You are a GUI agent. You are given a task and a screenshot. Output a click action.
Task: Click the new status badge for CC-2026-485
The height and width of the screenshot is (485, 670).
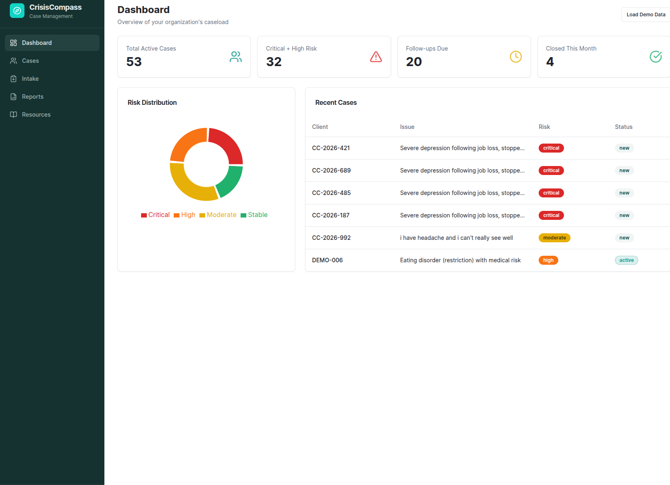(x=624, y=193)
